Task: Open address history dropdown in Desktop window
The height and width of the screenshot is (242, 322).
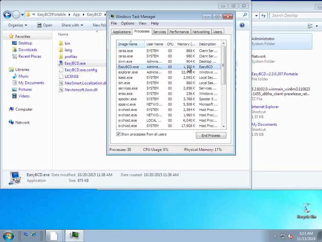Action: pyautogui.click(x=256, y=15)
